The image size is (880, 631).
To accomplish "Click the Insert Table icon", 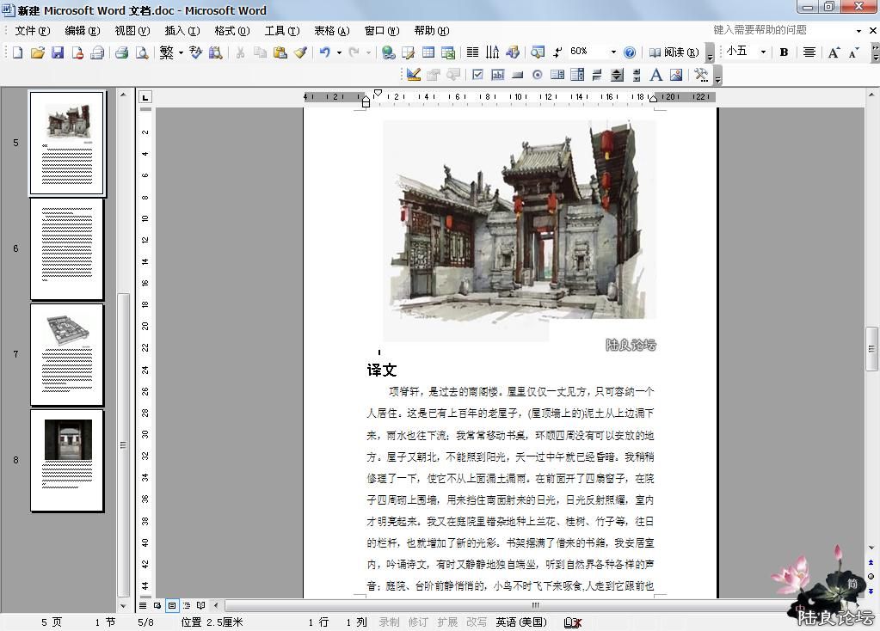I will 428,52.
